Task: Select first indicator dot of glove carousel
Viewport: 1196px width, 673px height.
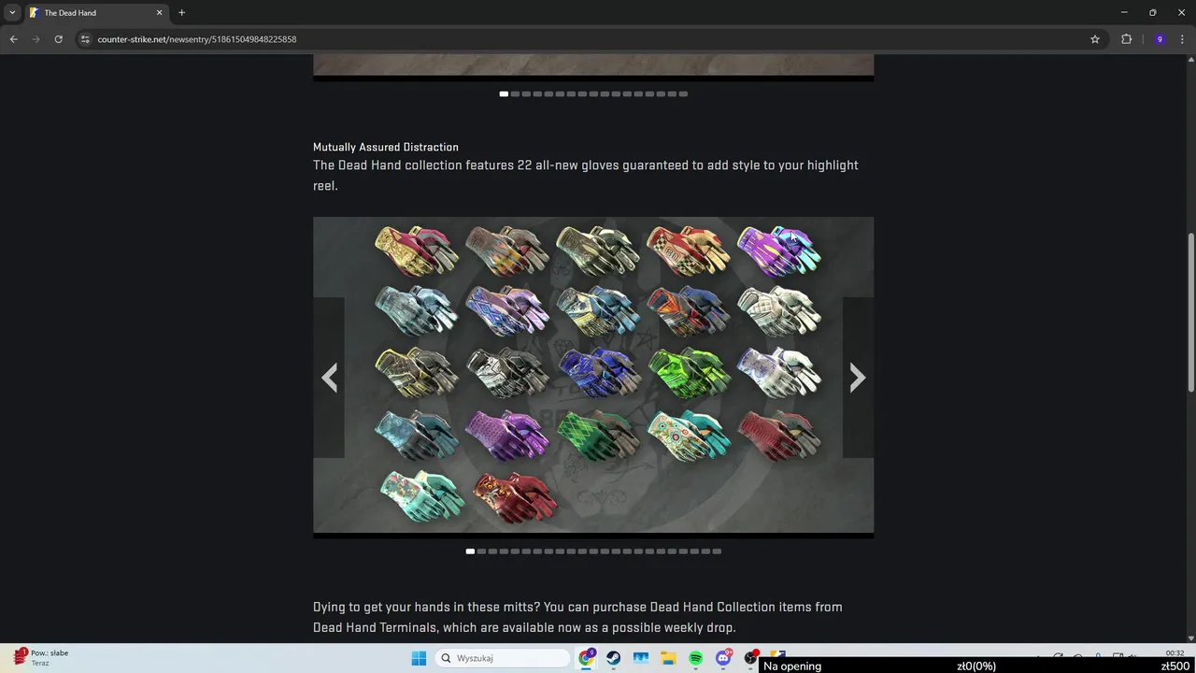Action: coord(470,551)
